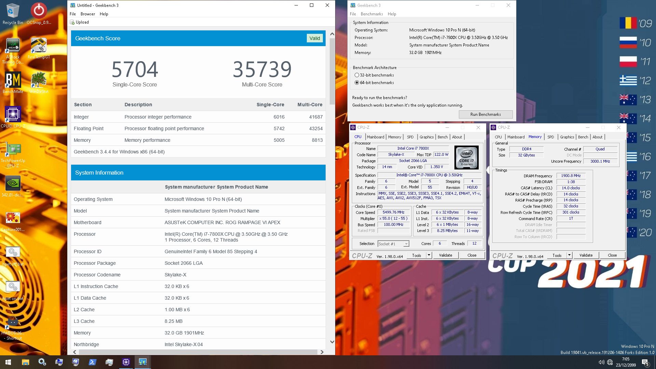Open the Benchmarks menu in Geekbench 3

pos(372,14)
